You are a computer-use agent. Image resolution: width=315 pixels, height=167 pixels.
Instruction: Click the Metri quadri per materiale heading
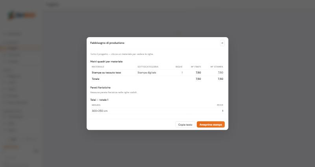point(106,62)
